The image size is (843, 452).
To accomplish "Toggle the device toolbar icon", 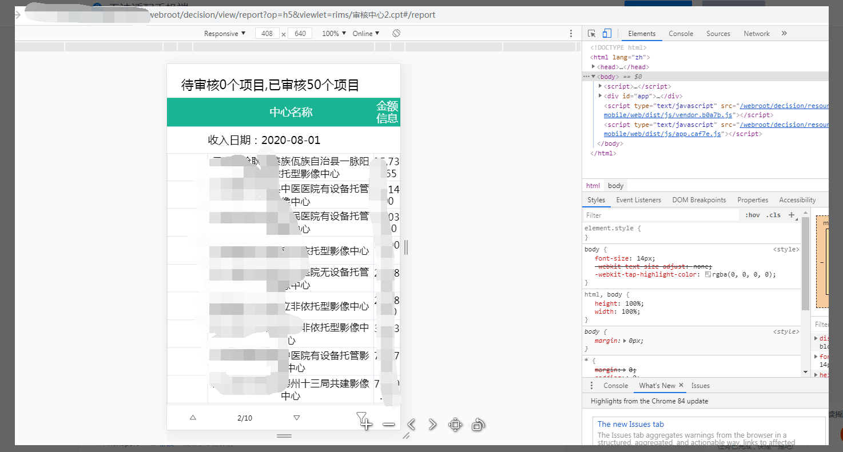I will pyautogui.click(x=607, y=34).
